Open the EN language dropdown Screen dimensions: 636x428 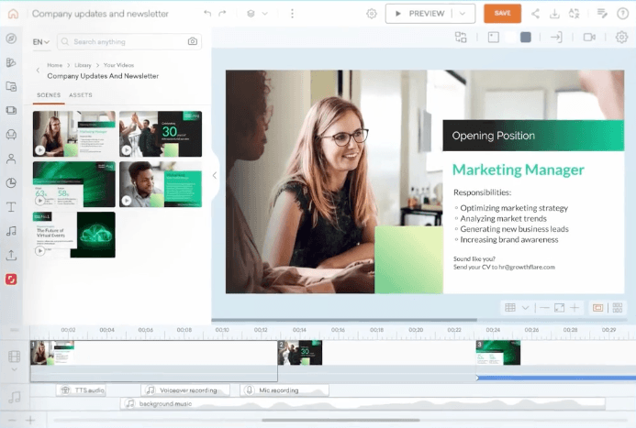[41, 42]
